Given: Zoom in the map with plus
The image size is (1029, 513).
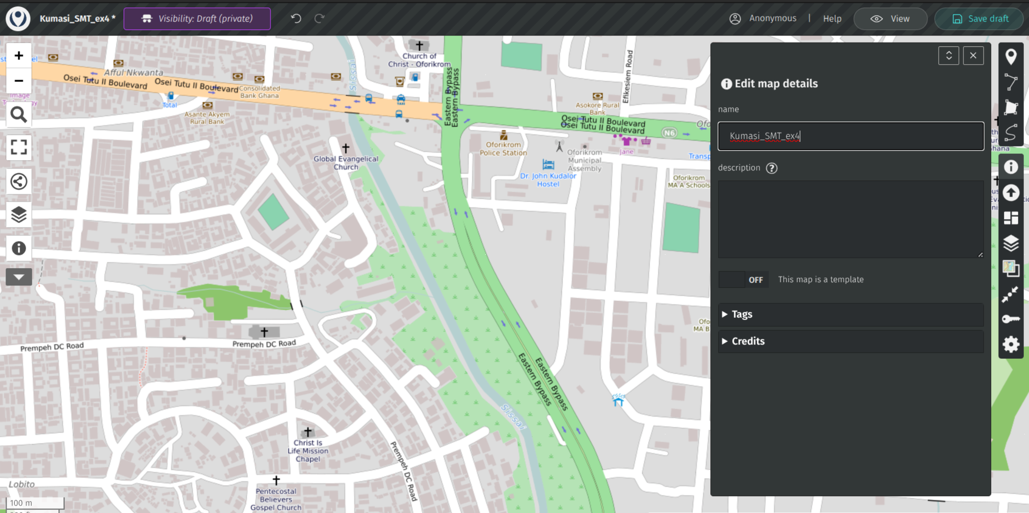Looking at the screenshot, I should pyautogui.click(x=19, y=56).
